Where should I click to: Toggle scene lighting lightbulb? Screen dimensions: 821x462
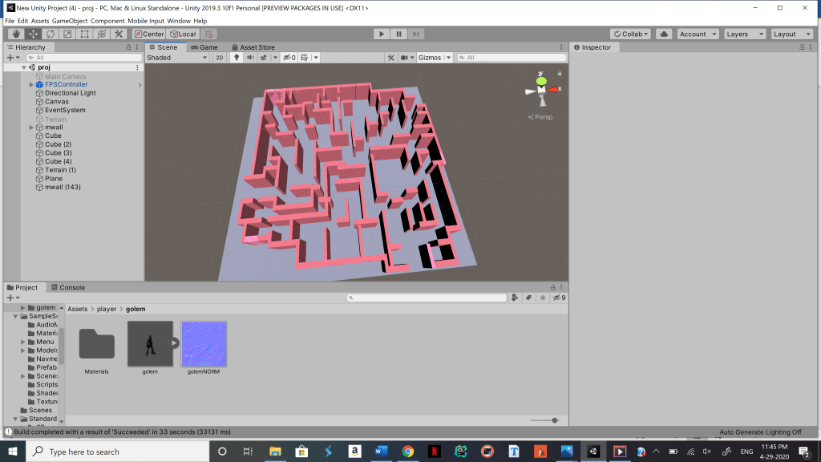coord(237,58)
